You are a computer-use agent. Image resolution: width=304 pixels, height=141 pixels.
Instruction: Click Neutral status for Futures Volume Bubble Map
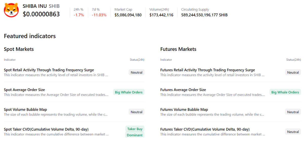293,112
